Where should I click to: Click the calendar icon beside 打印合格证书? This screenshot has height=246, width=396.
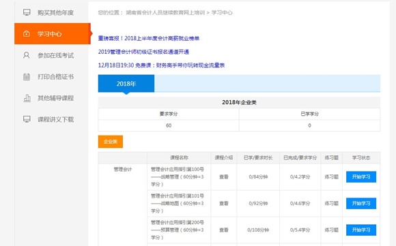(27, 76)
